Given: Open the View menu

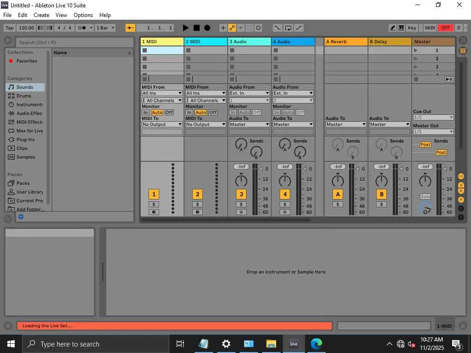Looking at the screenshot, I should [61, 15].
